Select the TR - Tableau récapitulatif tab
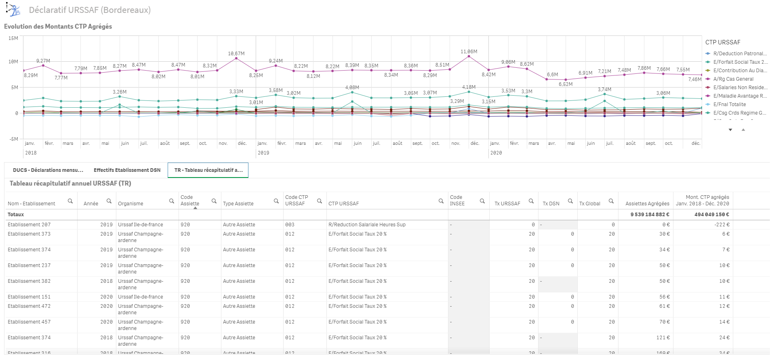This screenshot has width=770, height=355. coord(208,170)
